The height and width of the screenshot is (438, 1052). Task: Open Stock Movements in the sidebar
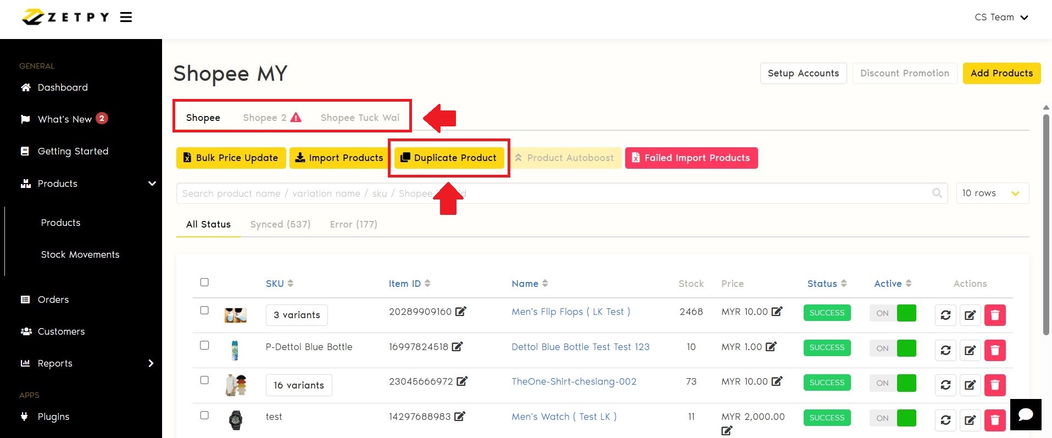80,254
